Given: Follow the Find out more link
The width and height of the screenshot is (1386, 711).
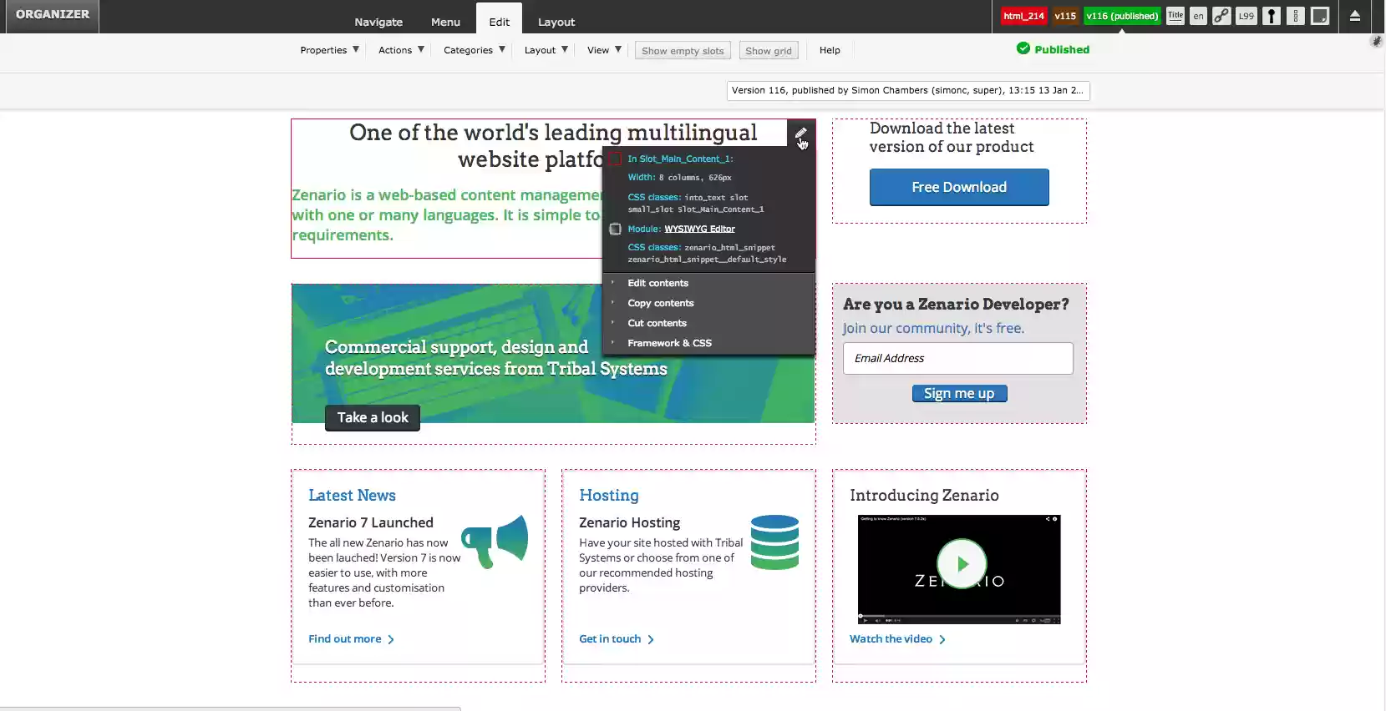Looking at the screenshot, I should [x=345, y=639].
